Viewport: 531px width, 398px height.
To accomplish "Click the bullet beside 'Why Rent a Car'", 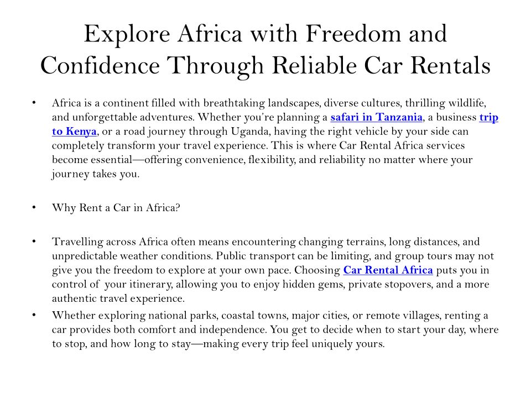I will coord(34,208).
